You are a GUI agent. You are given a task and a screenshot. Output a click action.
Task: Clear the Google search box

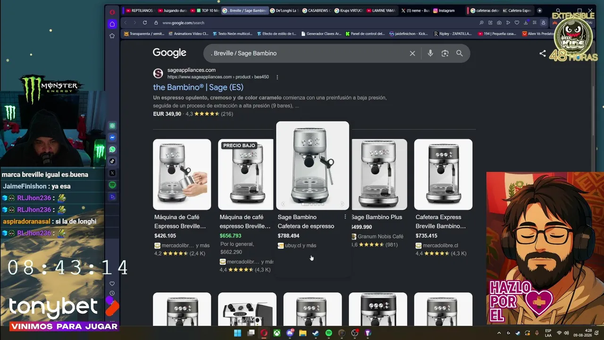pos(412,53)
